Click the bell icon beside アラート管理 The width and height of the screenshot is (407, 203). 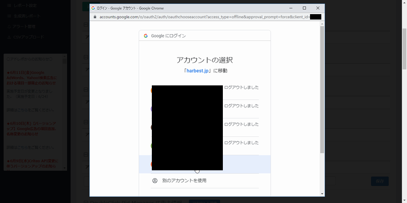coord(9,26)
